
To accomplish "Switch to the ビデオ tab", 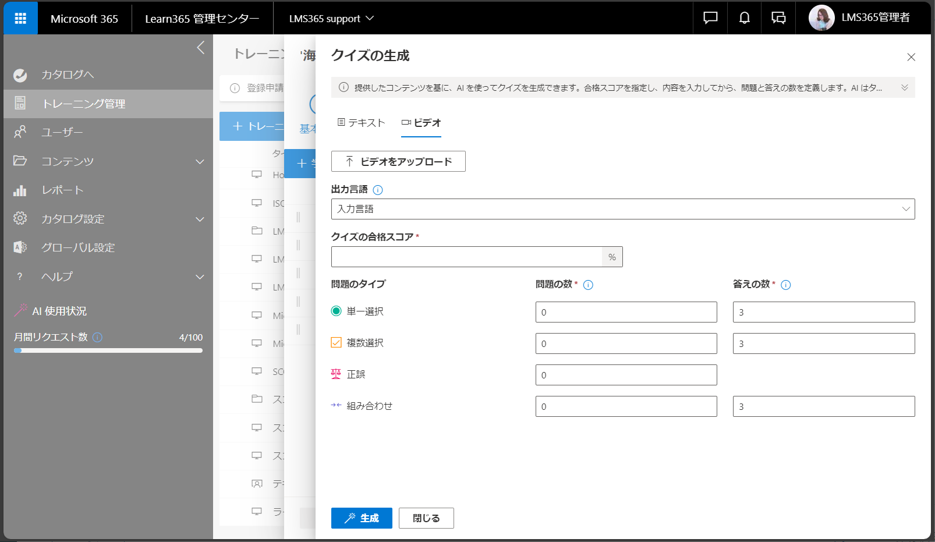I will [421, 123].
